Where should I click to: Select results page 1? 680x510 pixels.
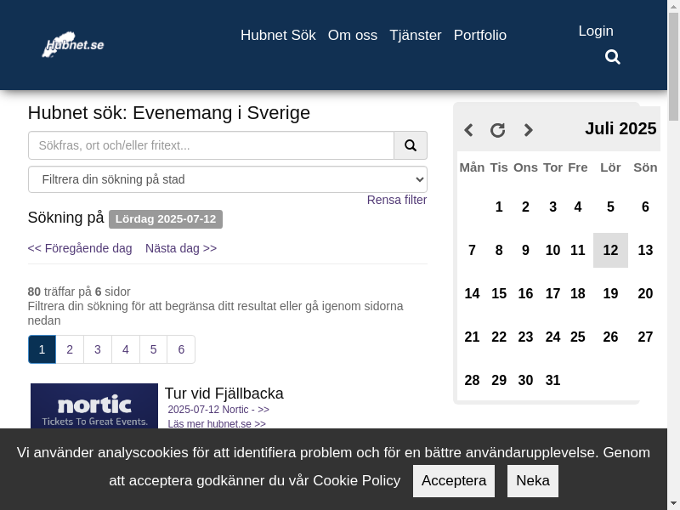pyautogui.click(x=42, y=349)
